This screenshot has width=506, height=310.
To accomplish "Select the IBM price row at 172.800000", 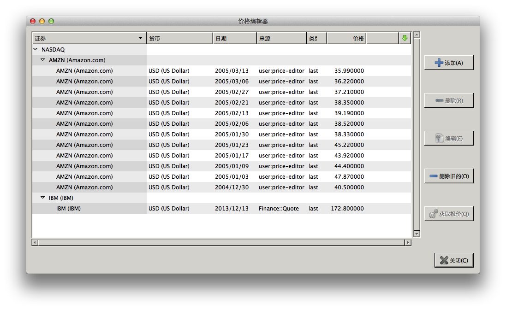I will click(221, 209).
